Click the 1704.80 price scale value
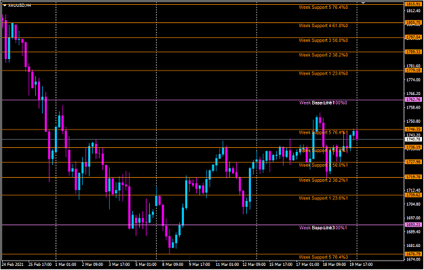 (x=413, y=204)
